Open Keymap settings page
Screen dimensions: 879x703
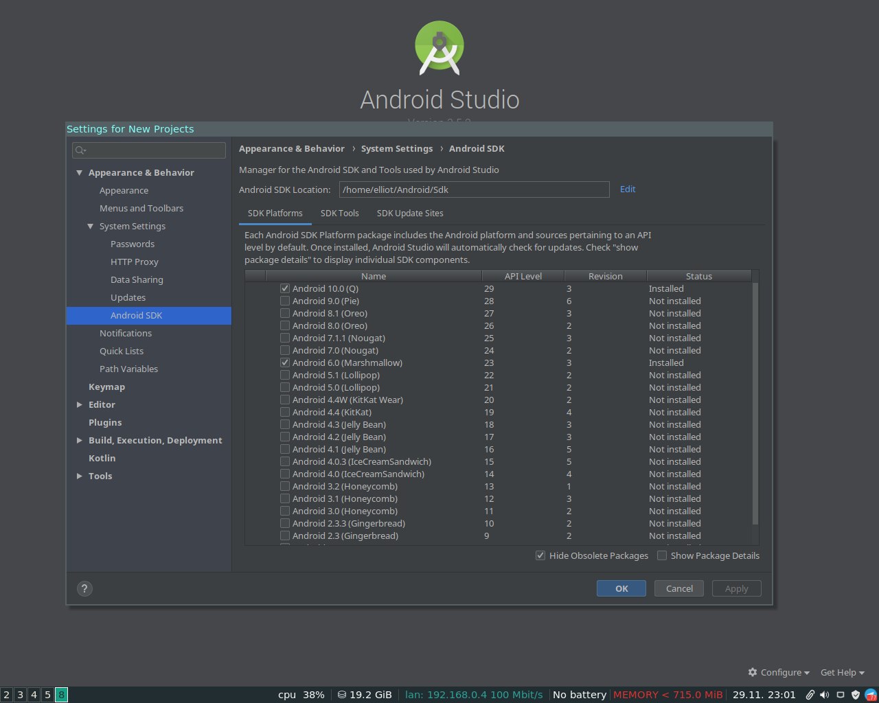[x=106, y=387]
